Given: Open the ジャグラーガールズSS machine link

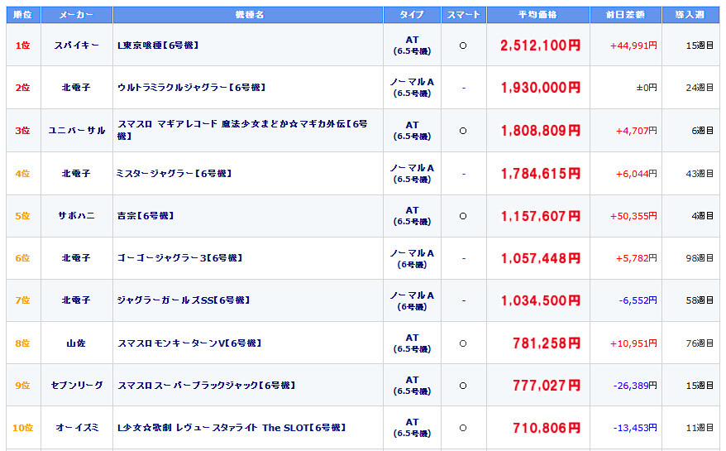Looking at the screenshot, I should tap(184, 300).
